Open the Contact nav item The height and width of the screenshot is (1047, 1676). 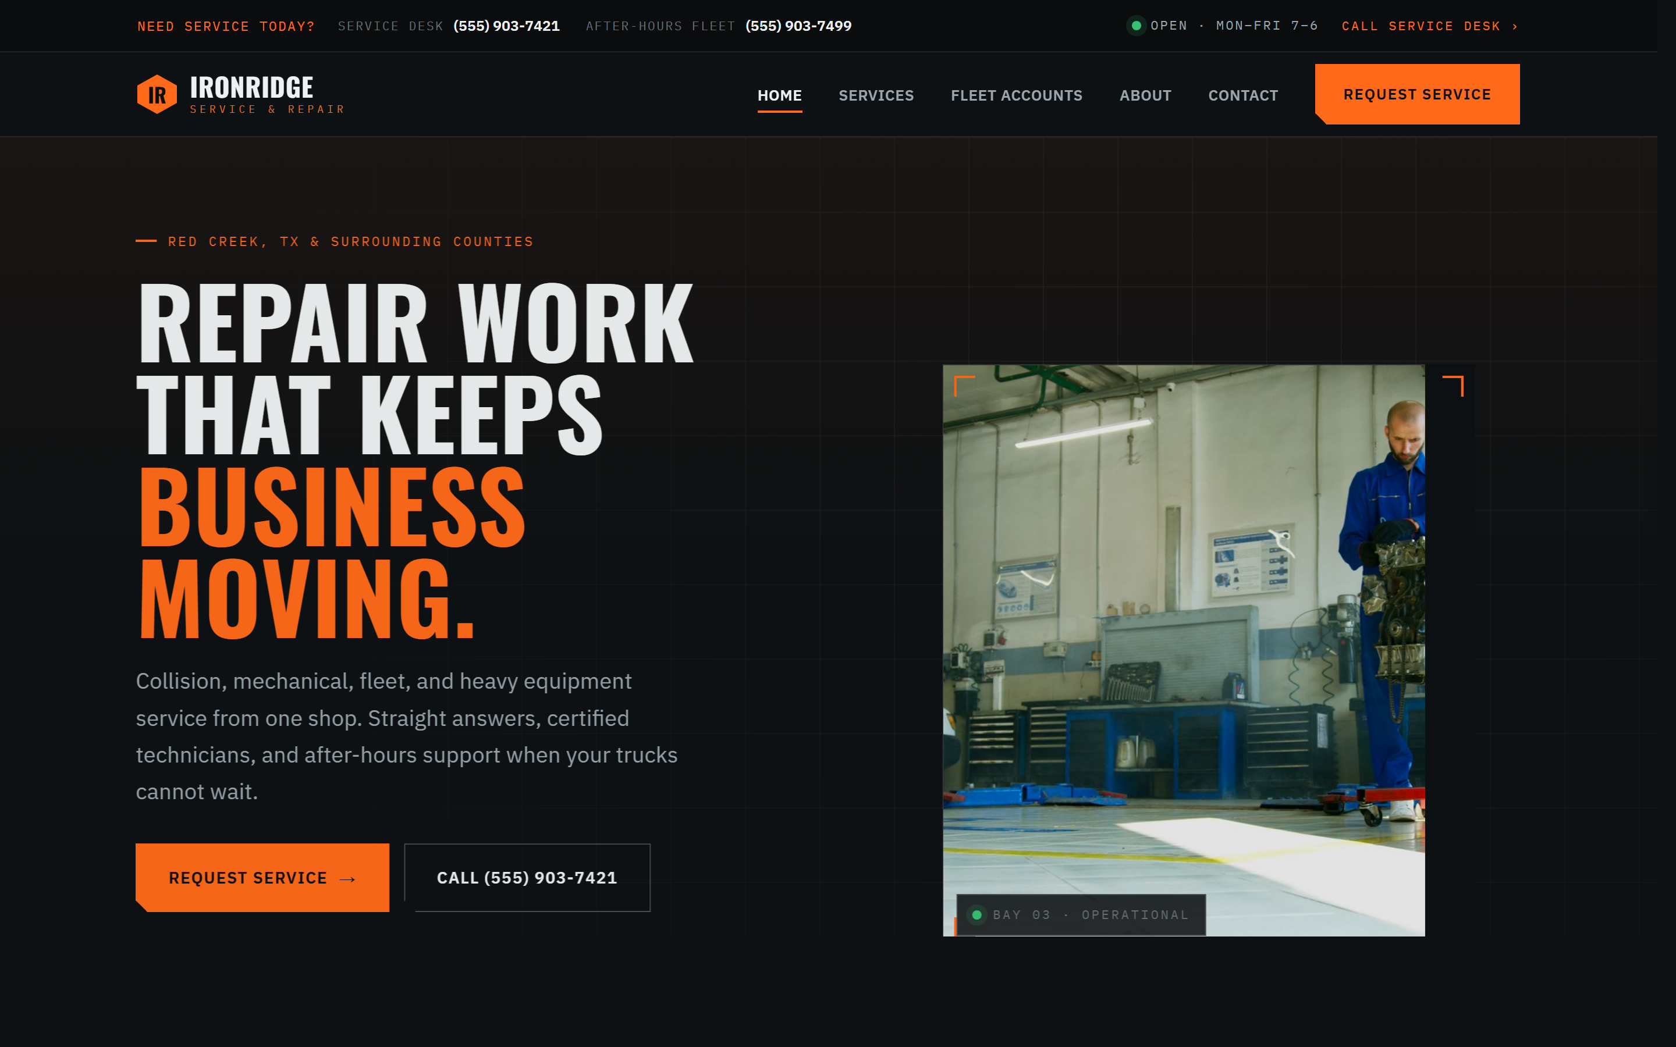point(1242,95)
